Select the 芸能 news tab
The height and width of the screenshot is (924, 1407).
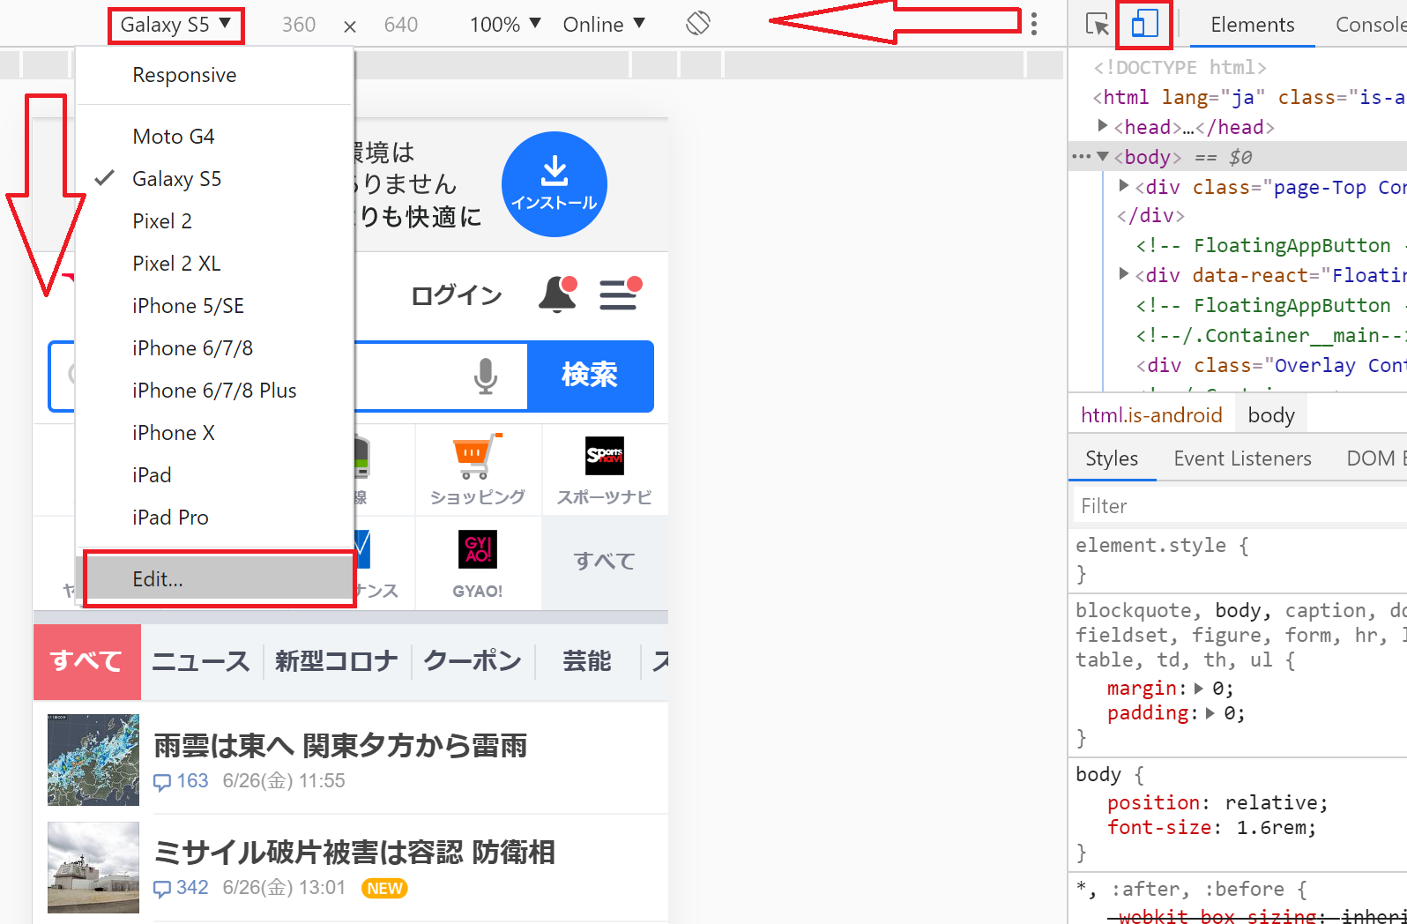587,661
